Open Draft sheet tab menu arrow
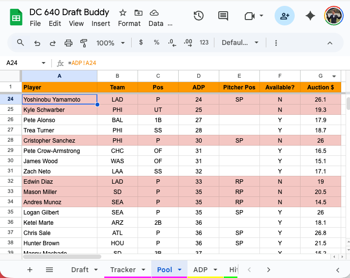350x278 pixels. tap(96, 270)
